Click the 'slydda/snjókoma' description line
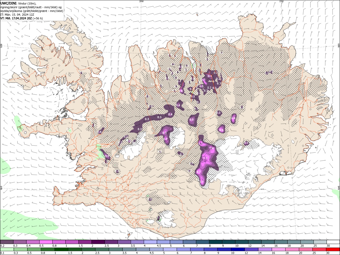The height and width of the screenshot is (255, 340). click(x=32, y=11)
